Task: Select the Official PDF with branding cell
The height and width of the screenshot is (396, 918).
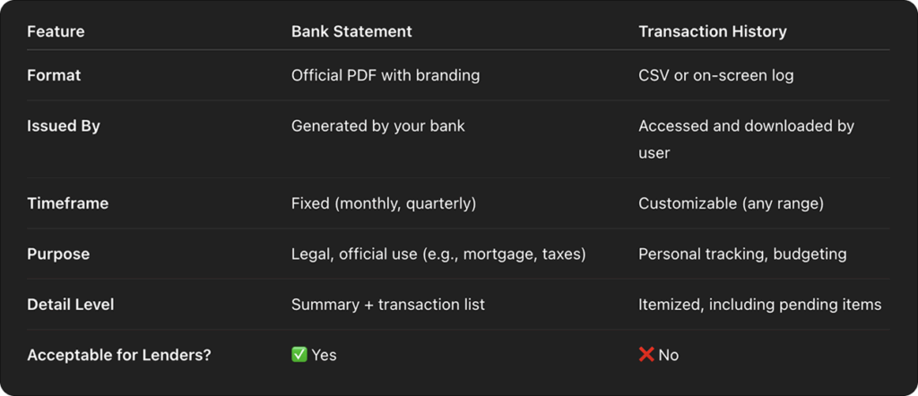Action: click(x=385, y=75)
